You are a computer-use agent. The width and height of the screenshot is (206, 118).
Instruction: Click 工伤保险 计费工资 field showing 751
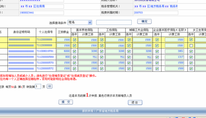tap(115, 57)
